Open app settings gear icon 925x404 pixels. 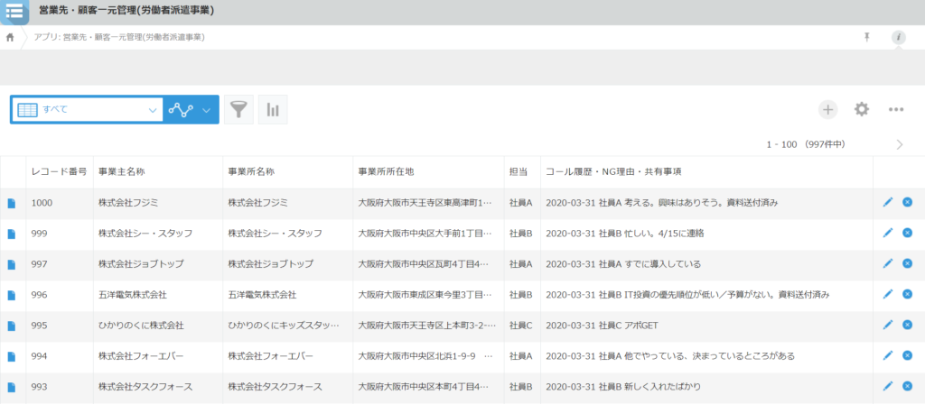click(x=862, y=109)
